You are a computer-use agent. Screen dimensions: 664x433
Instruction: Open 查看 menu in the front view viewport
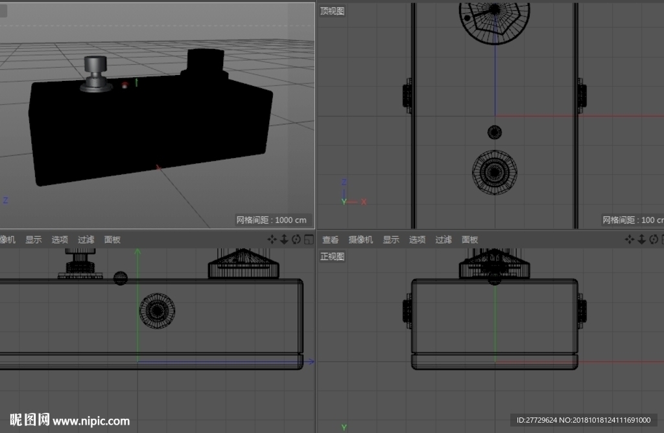click(x=330, y=239)
